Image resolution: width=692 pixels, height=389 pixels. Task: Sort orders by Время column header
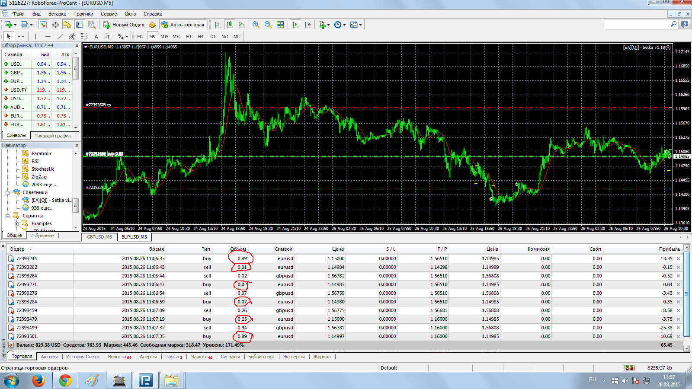[157, 249]
